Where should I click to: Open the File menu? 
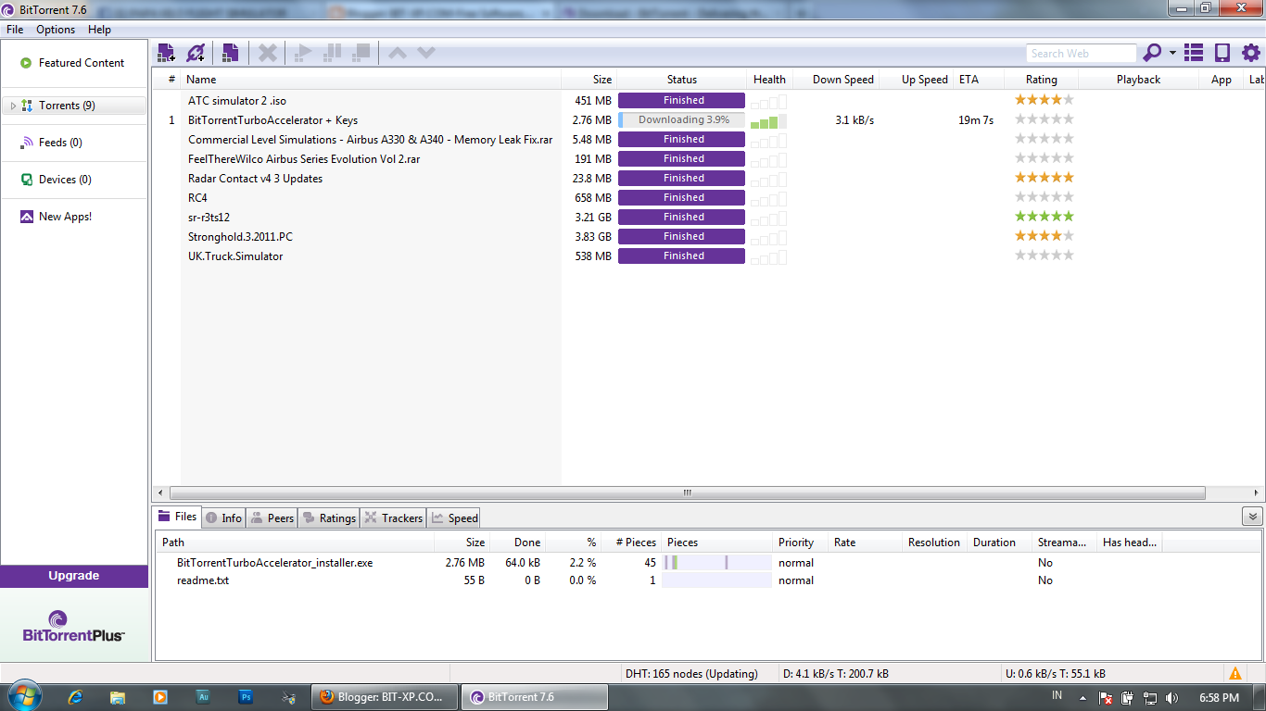15,30
